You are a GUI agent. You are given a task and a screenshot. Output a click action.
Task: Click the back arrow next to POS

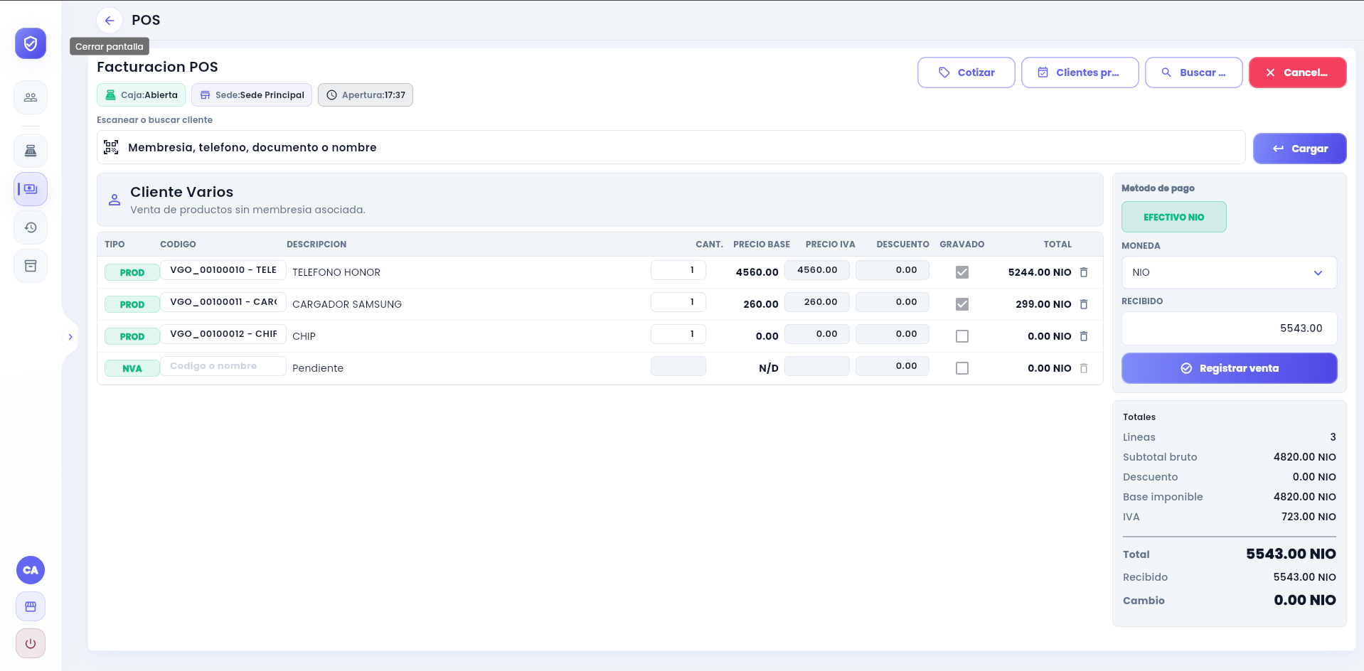pos(110,21)
